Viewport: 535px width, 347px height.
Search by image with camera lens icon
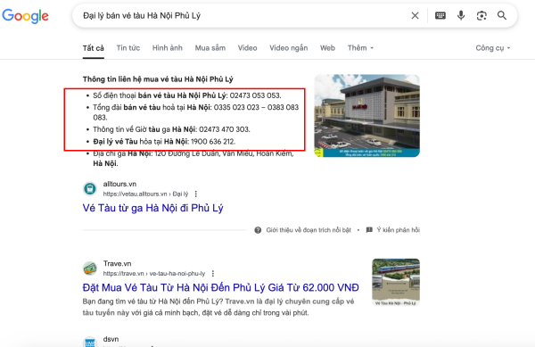coord(481,16)
